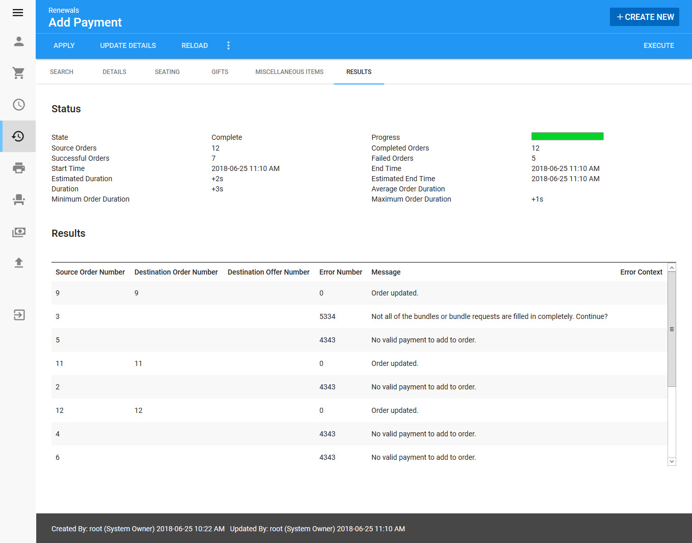Image resolution: width=692 pixels, height=543 pixels.
Task: Click the Start Time value
Action: [x=245, y=168]
